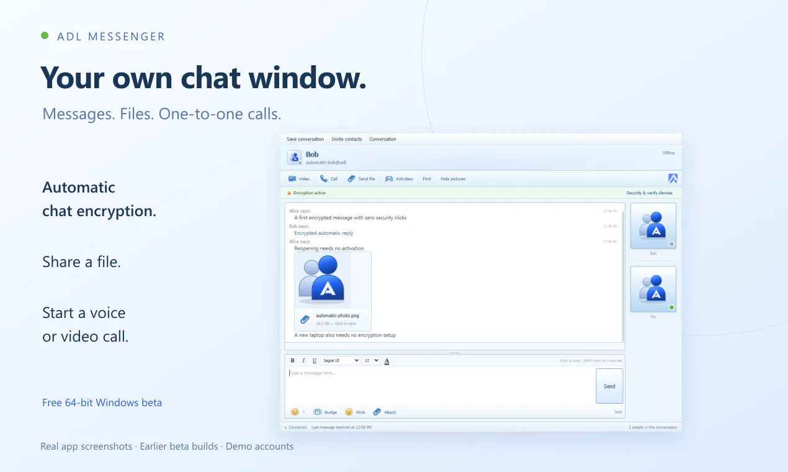Start a video call with Bob
788x472 pixels.
(x=298, y=179)
